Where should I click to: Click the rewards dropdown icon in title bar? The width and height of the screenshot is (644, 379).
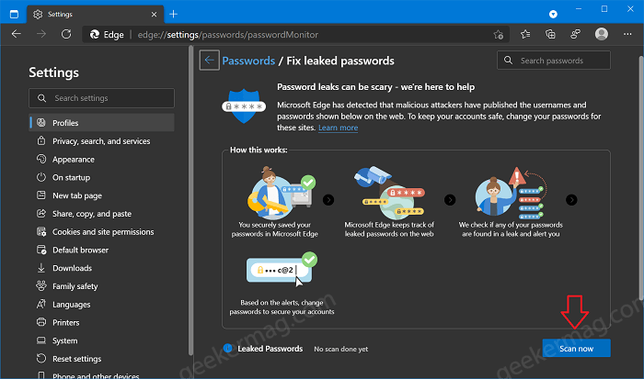[553, 15]
